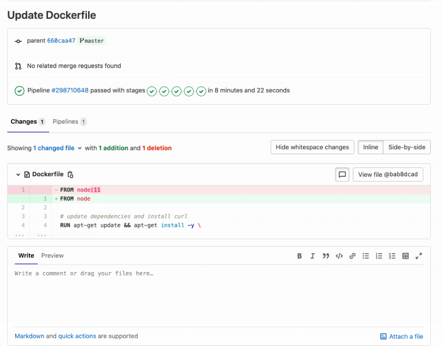The height and width of the screenshot is (347, 442).
Task: Add a numbered list from the toolbar
Action: 379,256
